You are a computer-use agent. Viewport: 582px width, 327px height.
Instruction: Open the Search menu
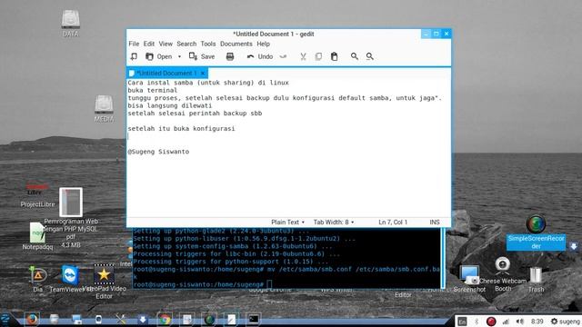[186, 44]
